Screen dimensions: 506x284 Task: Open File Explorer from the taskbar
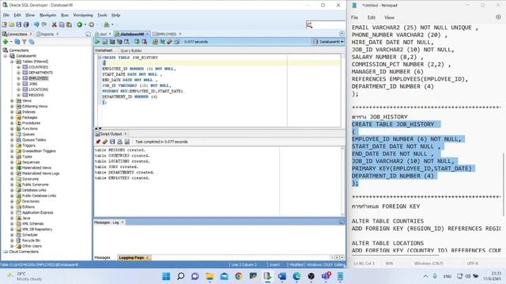click(210, 276)
